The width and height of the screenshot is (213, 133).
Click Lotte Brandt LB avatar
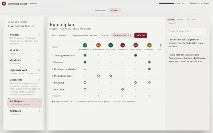pos(122,45)
